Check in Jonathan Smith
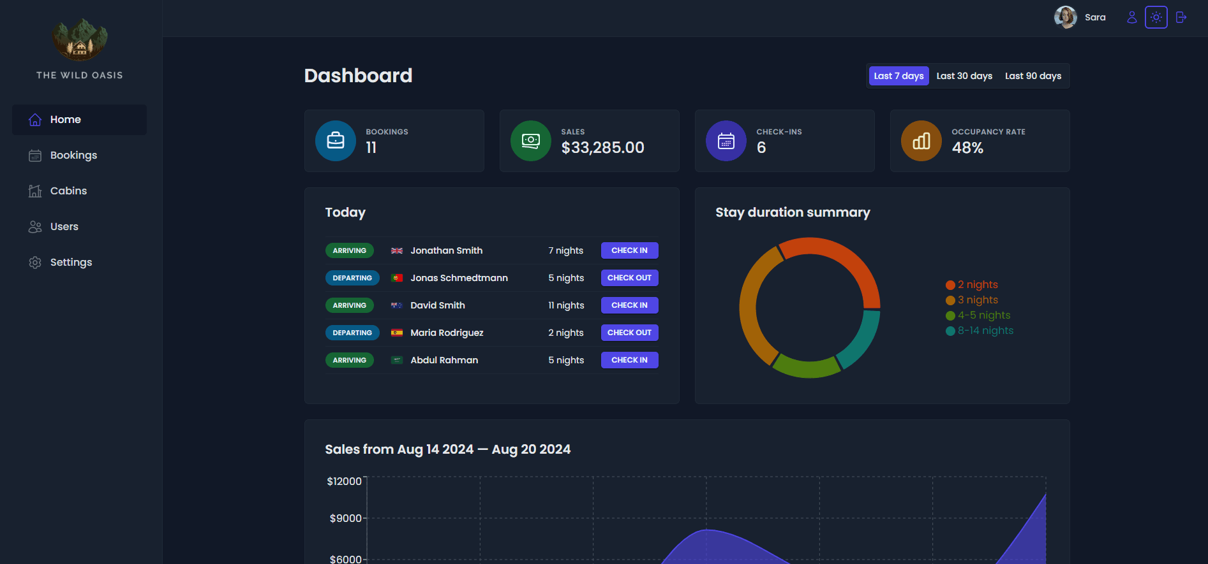 pyautogui.click(x=629, y=250)
